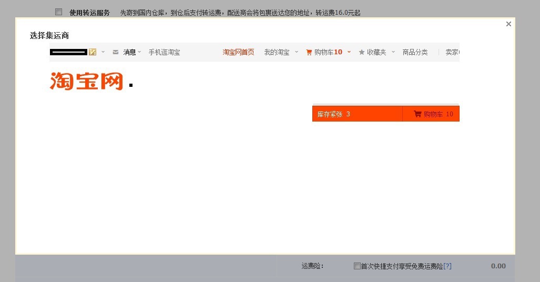The height and width of the screenshot is (282, 540).
Task: Click the orange 库存紧张 3 button
Action: click(358, 114)
